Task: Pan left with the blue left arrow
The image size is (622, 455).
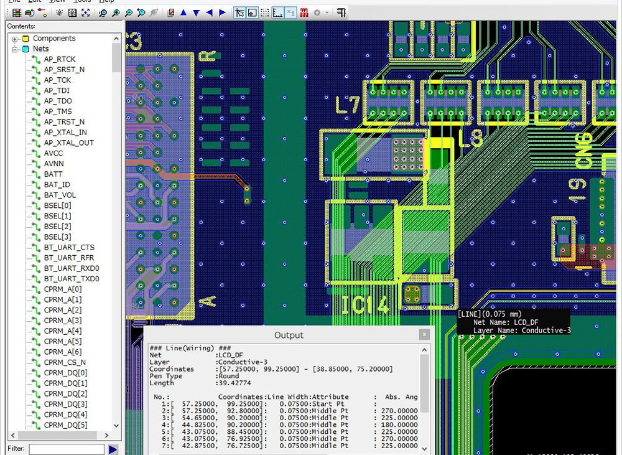Action: (x=210, y=12)
